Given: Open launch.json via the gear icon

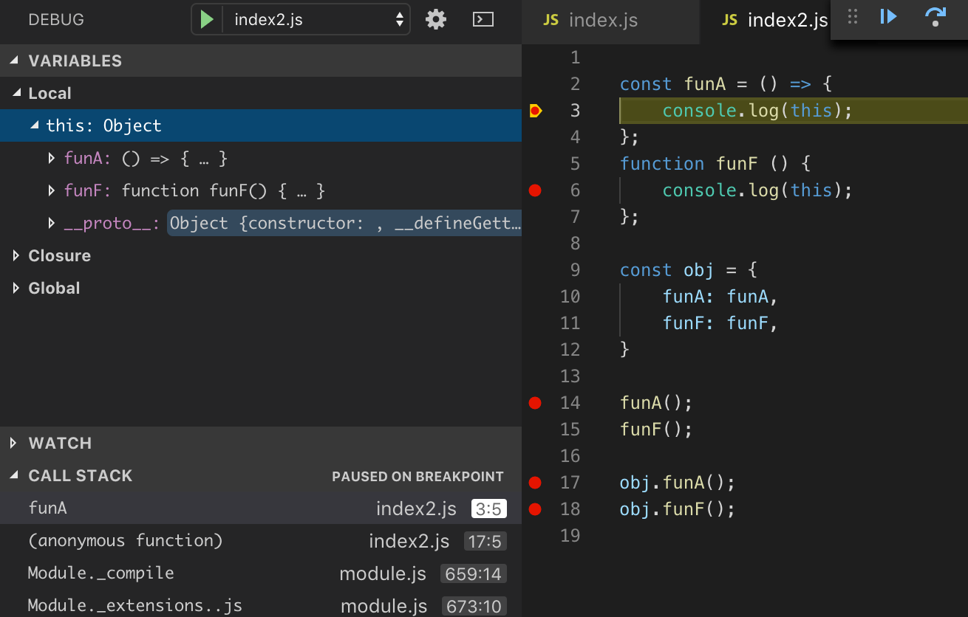Looking at the screenshot, I should 436,20.
